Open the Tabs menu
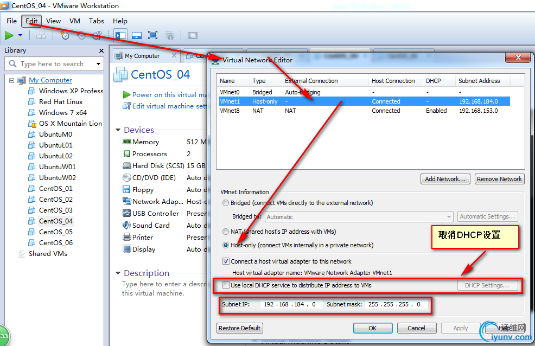535x346 pixels. [x=97, y=21]
